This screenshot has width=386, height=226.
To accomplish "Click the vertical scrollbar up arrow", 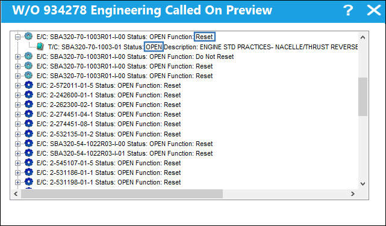I will coord(363,37).
